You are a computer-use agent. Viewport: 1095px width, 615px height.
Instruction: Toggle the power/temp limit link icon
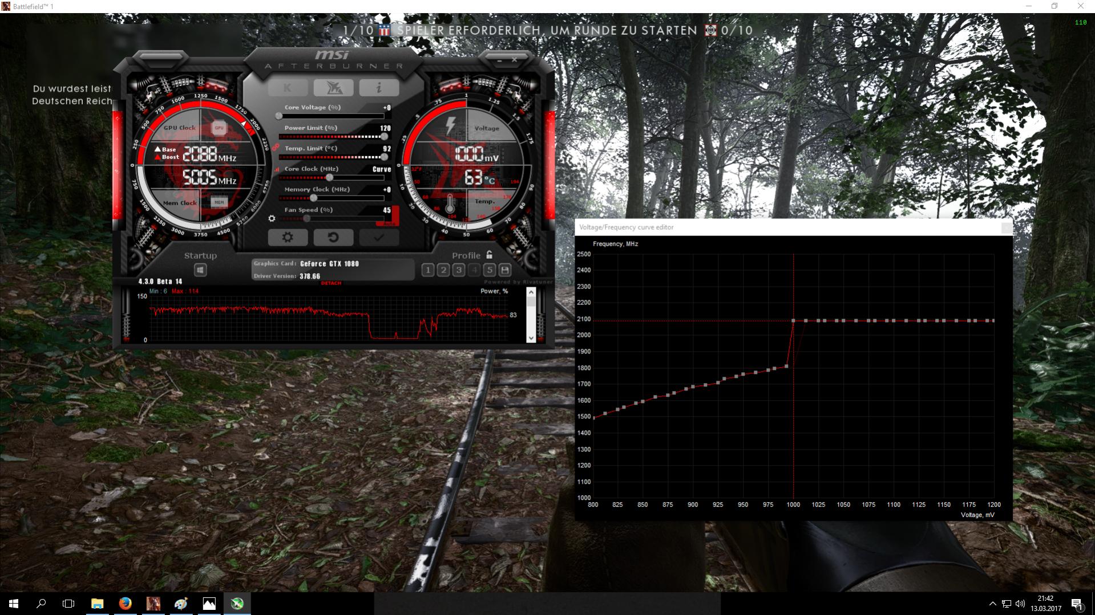(276, 148)
